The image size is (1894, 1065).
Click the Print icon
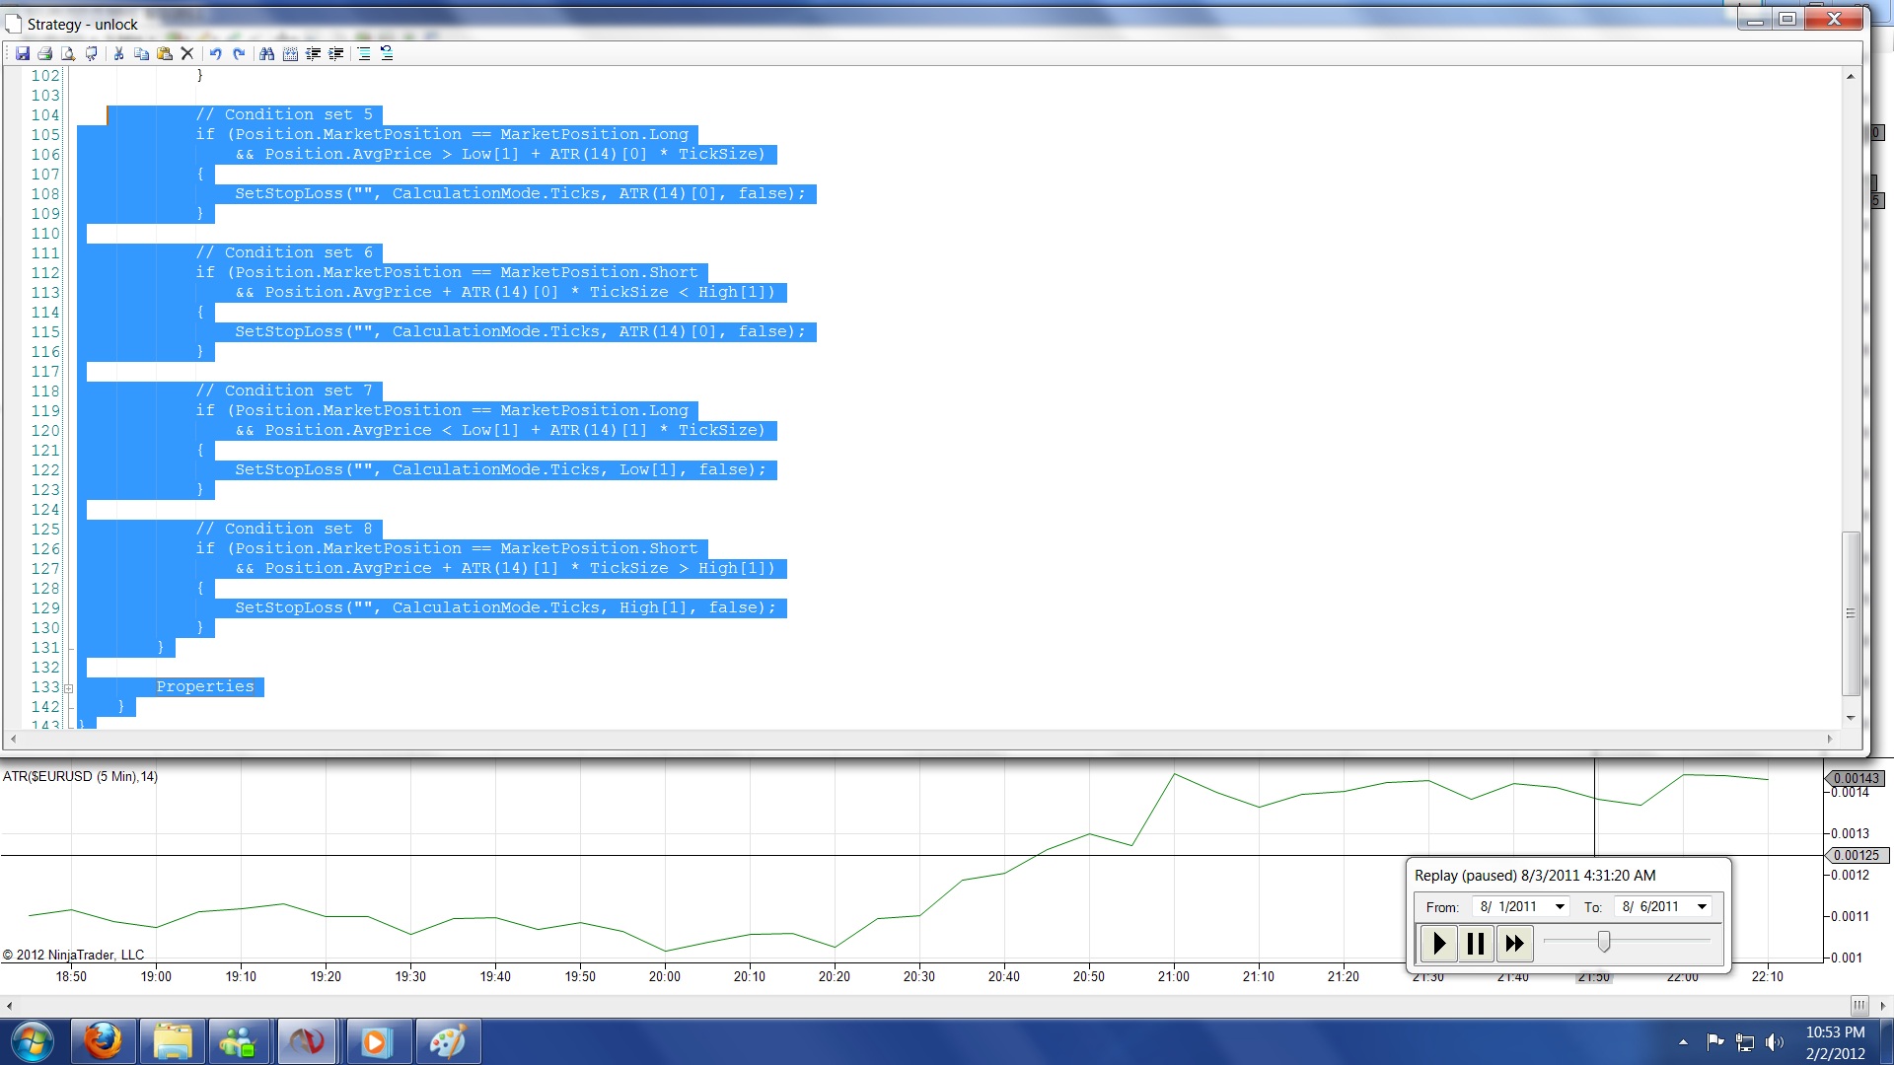click(44, 53)
